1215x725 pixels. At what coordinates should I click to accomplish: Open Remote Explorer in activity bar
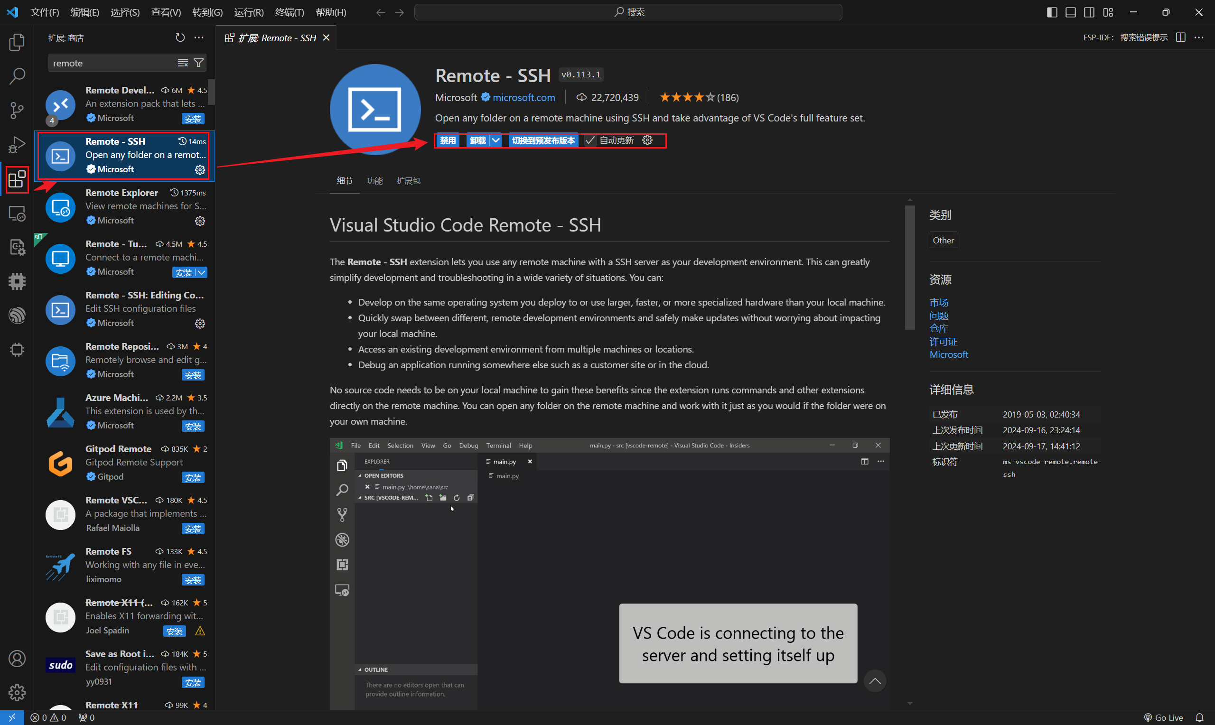click(17, 214)
